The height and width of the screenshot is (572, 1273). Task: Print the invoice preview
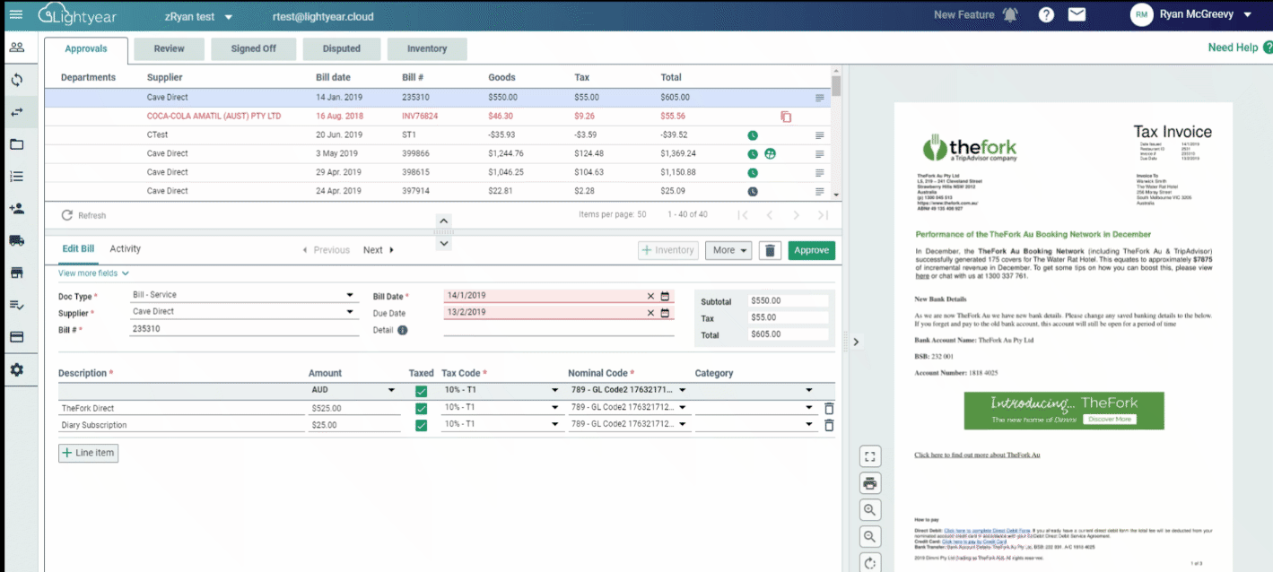tap(869, 483)
